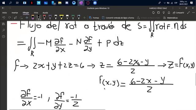This screenshot has height=110, width=196.
Task: Pick the purple pen
Action: click(50, 17)
